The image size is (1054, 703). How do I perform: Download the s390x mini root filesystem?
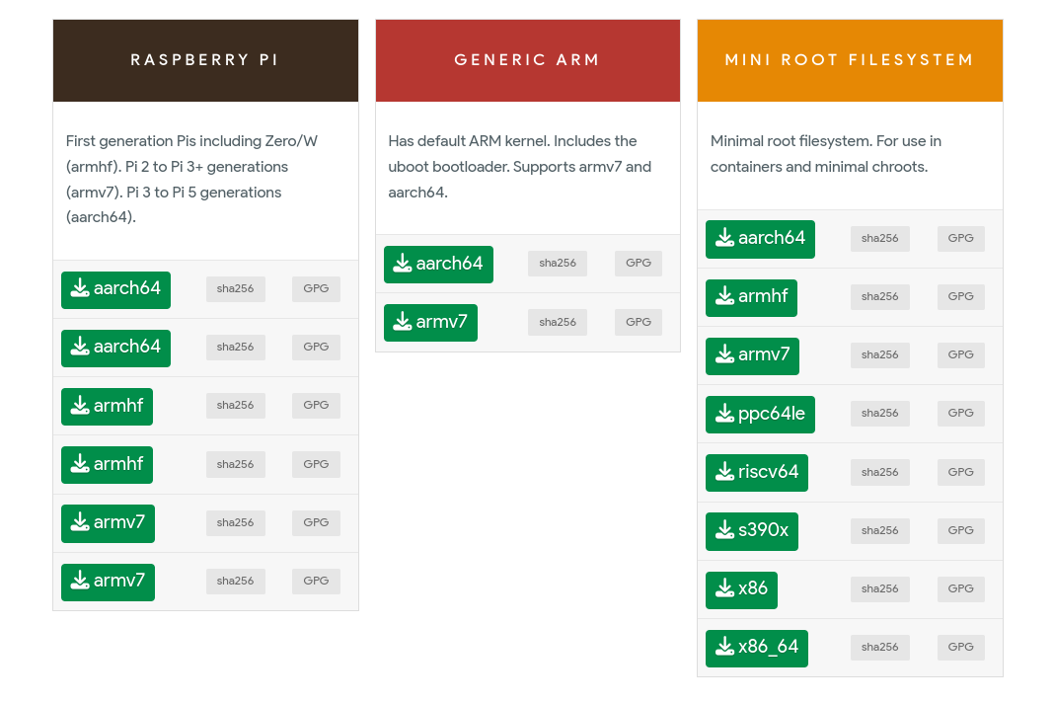tap(752, 531)
